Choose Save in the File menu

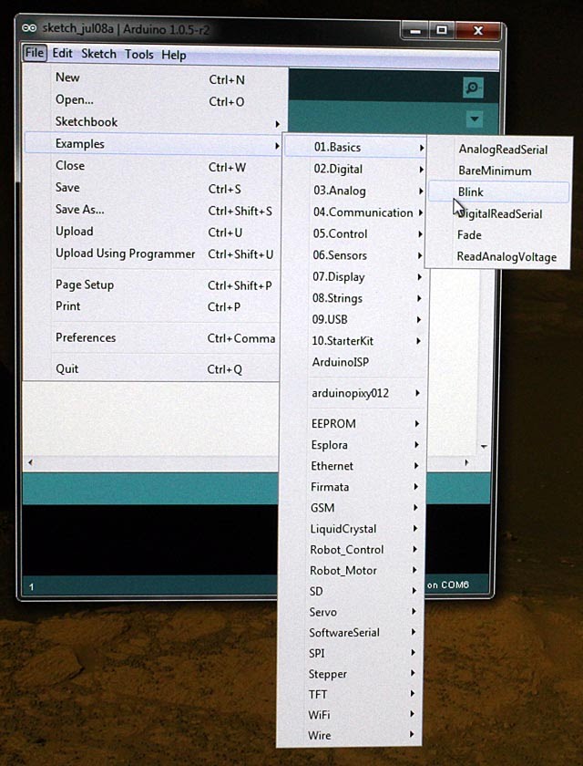pyautogui.click(x=154, y=188)
